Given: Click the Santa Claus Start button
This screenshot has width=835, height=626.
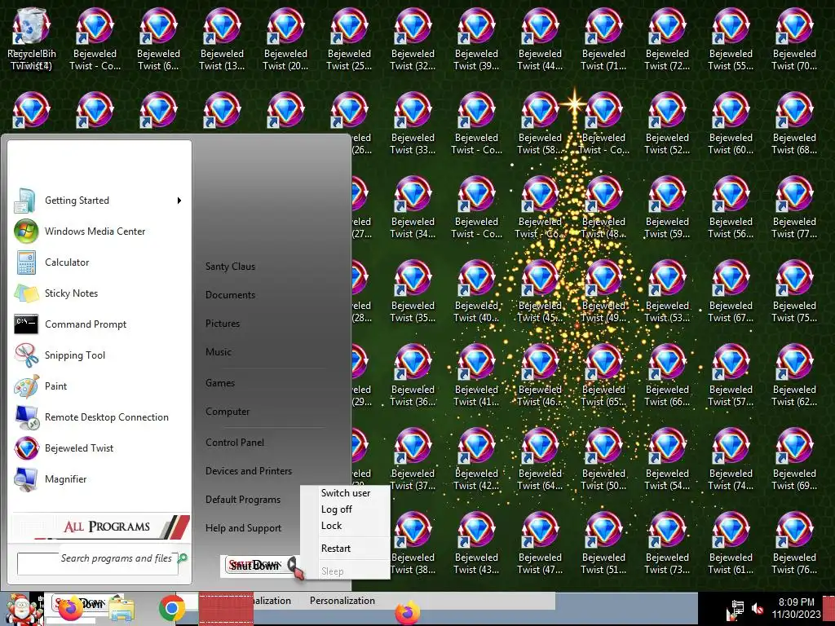Looking at the screenshot, I should (x=21, y=609).
